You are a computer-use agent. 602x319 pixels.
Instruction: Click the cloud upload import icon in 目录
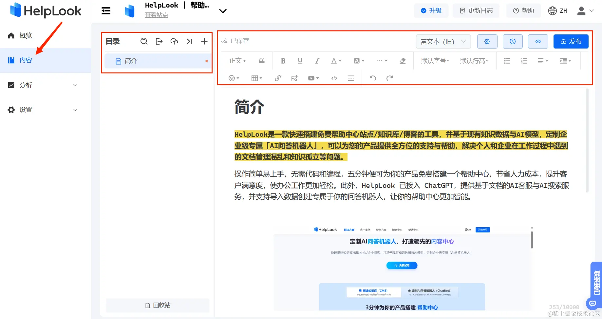pyautogui.click(x=174, y=41)
